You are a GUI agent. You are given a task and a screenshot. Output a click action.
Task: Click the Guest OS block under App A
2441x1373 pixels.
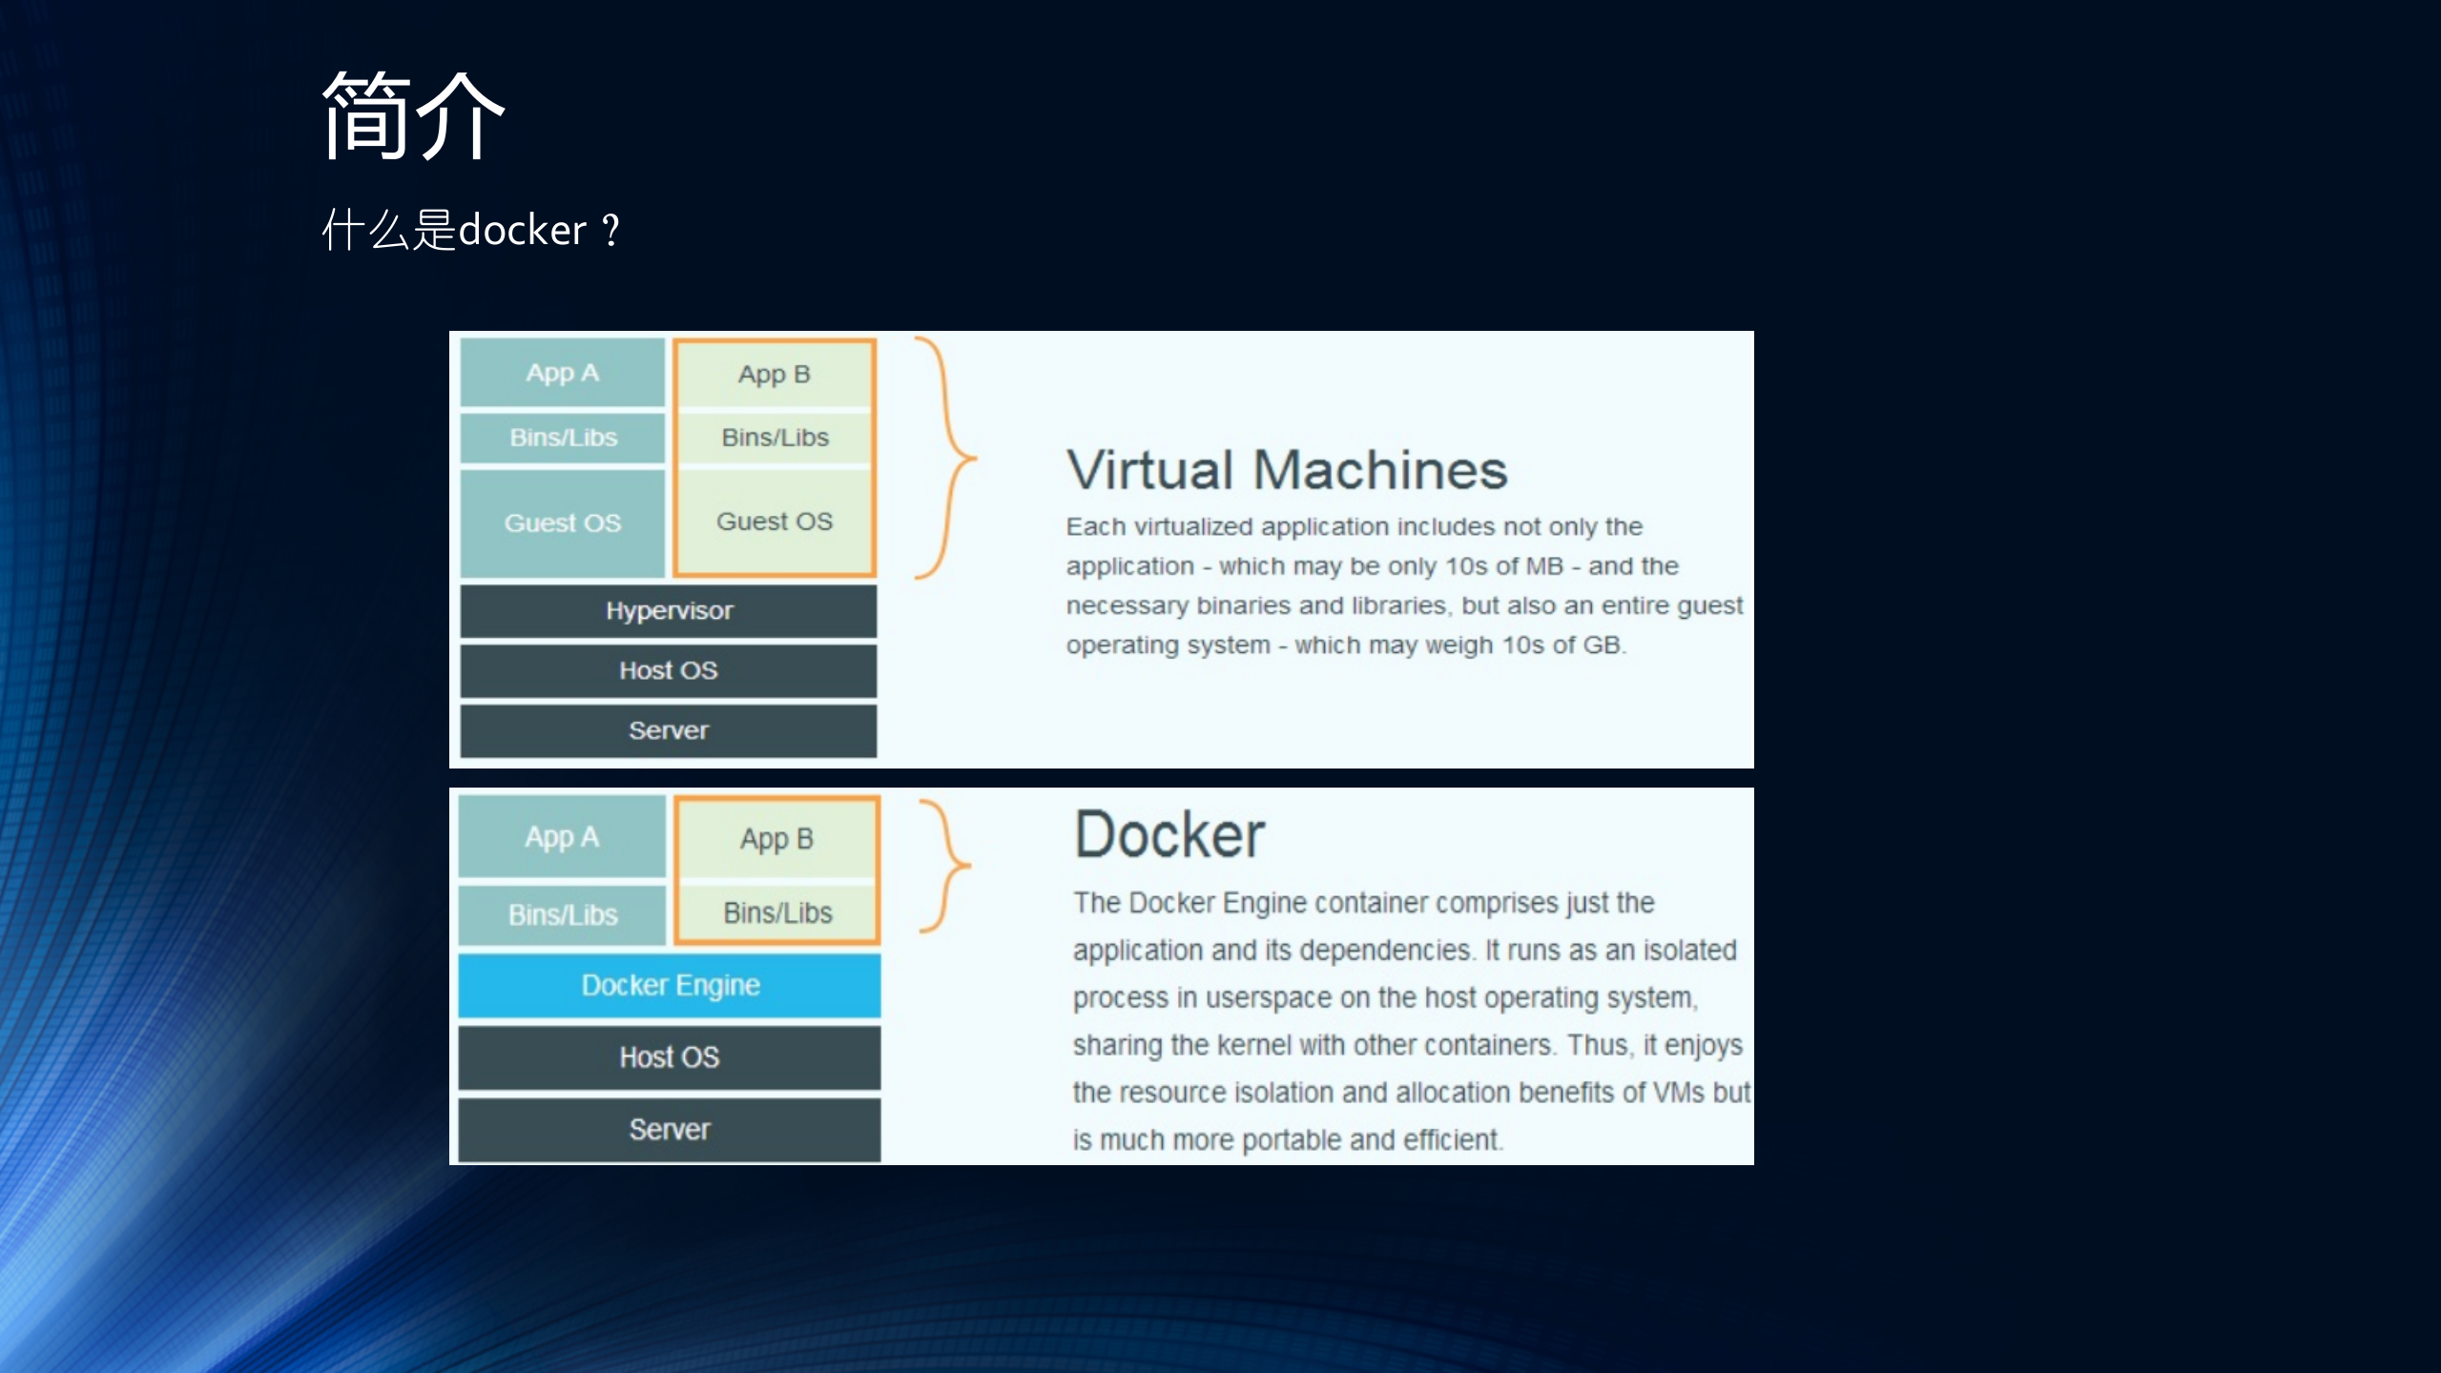pyautogui.click(x=561, y=523)
